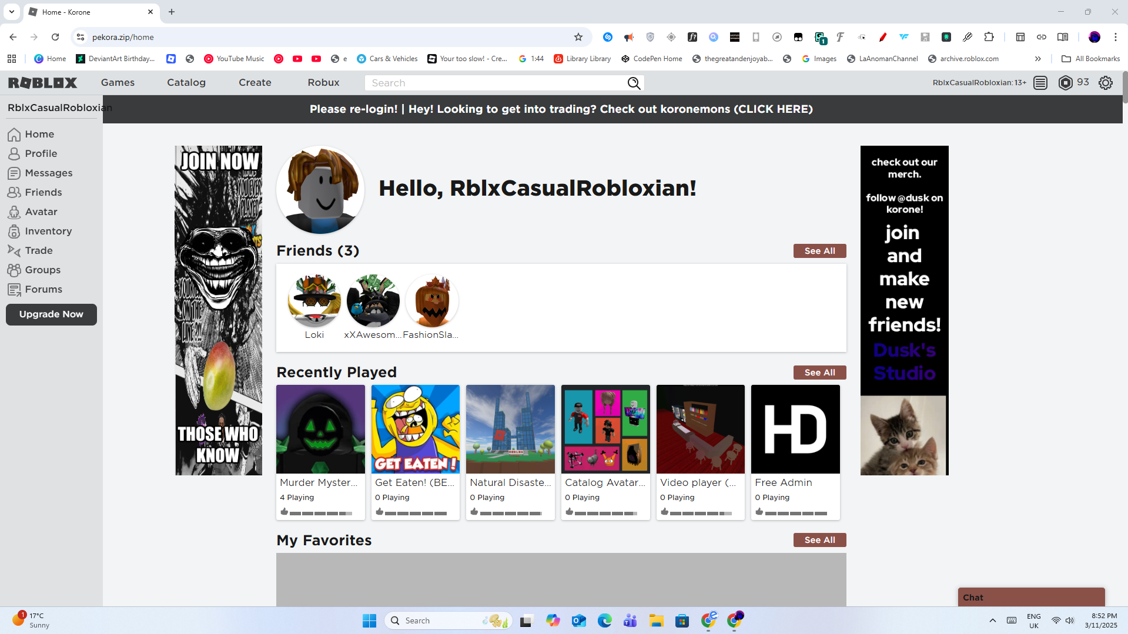Screen dimensions: 1128x634
Task: Open the Games tab in top navigation
Action: click(x=118, y=83)
